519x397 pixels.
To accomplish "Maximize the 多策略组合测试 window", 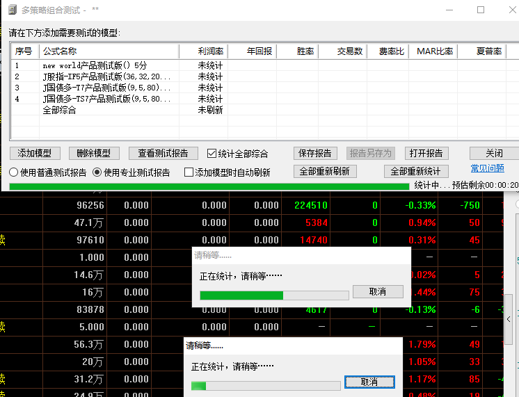I will [x=480, y=10].
